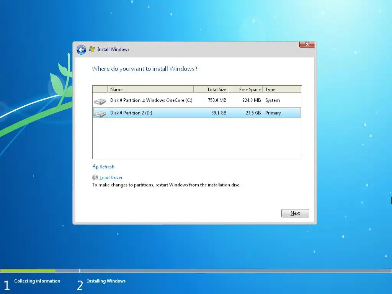Click the Refresh arrows icon
The height and width of the screenshot is (294, 392).
click(x=95, y=167)
